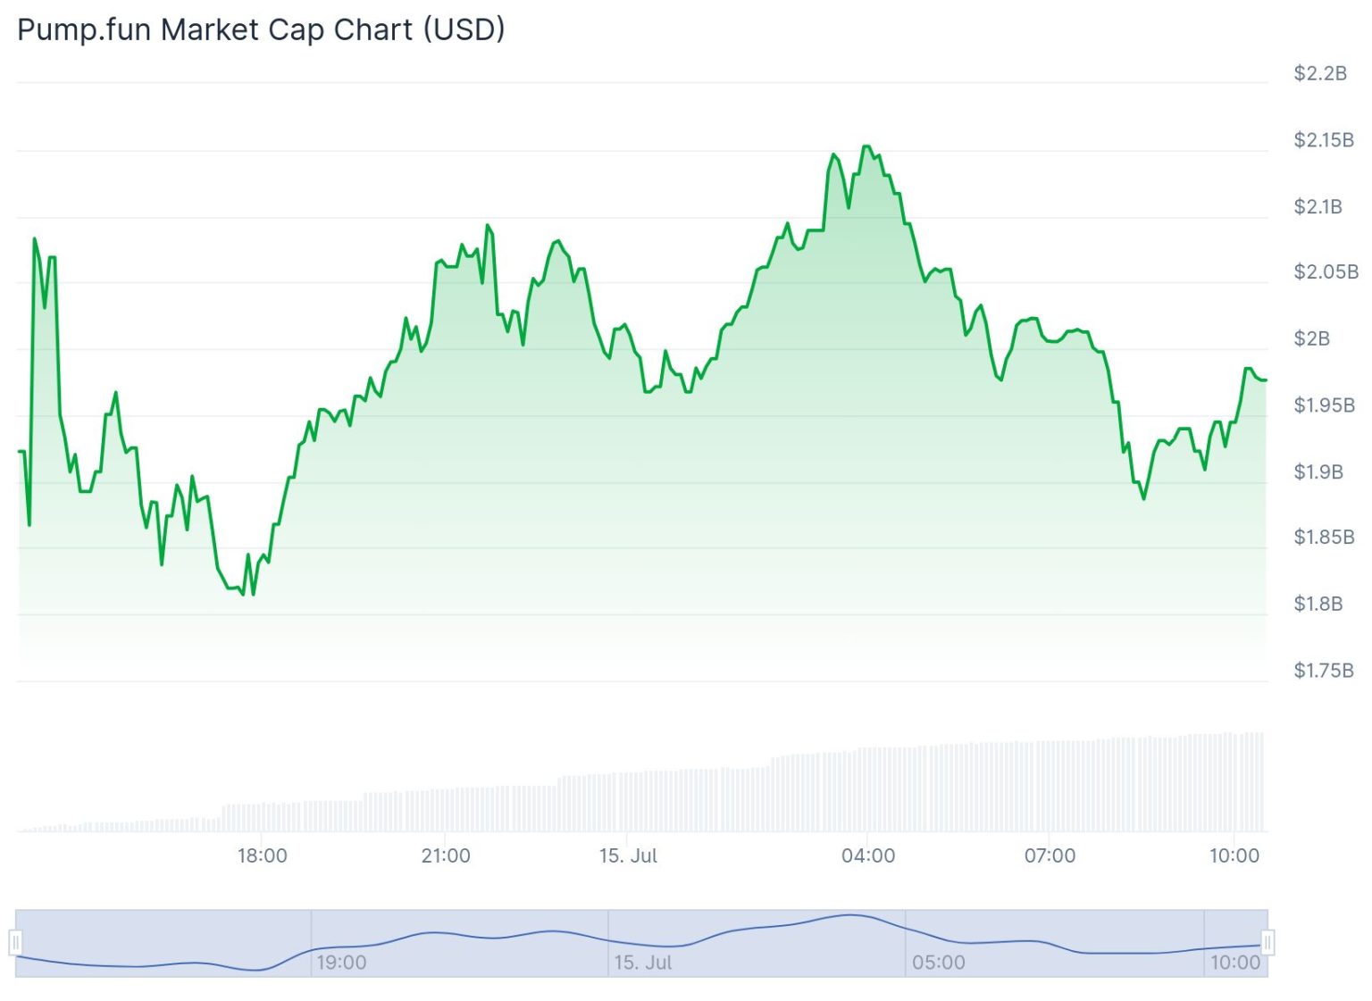The height and width of the screenshot is (1001, 1372).
Task: Click the $2B price axis label
Action: pos(1311,338)
